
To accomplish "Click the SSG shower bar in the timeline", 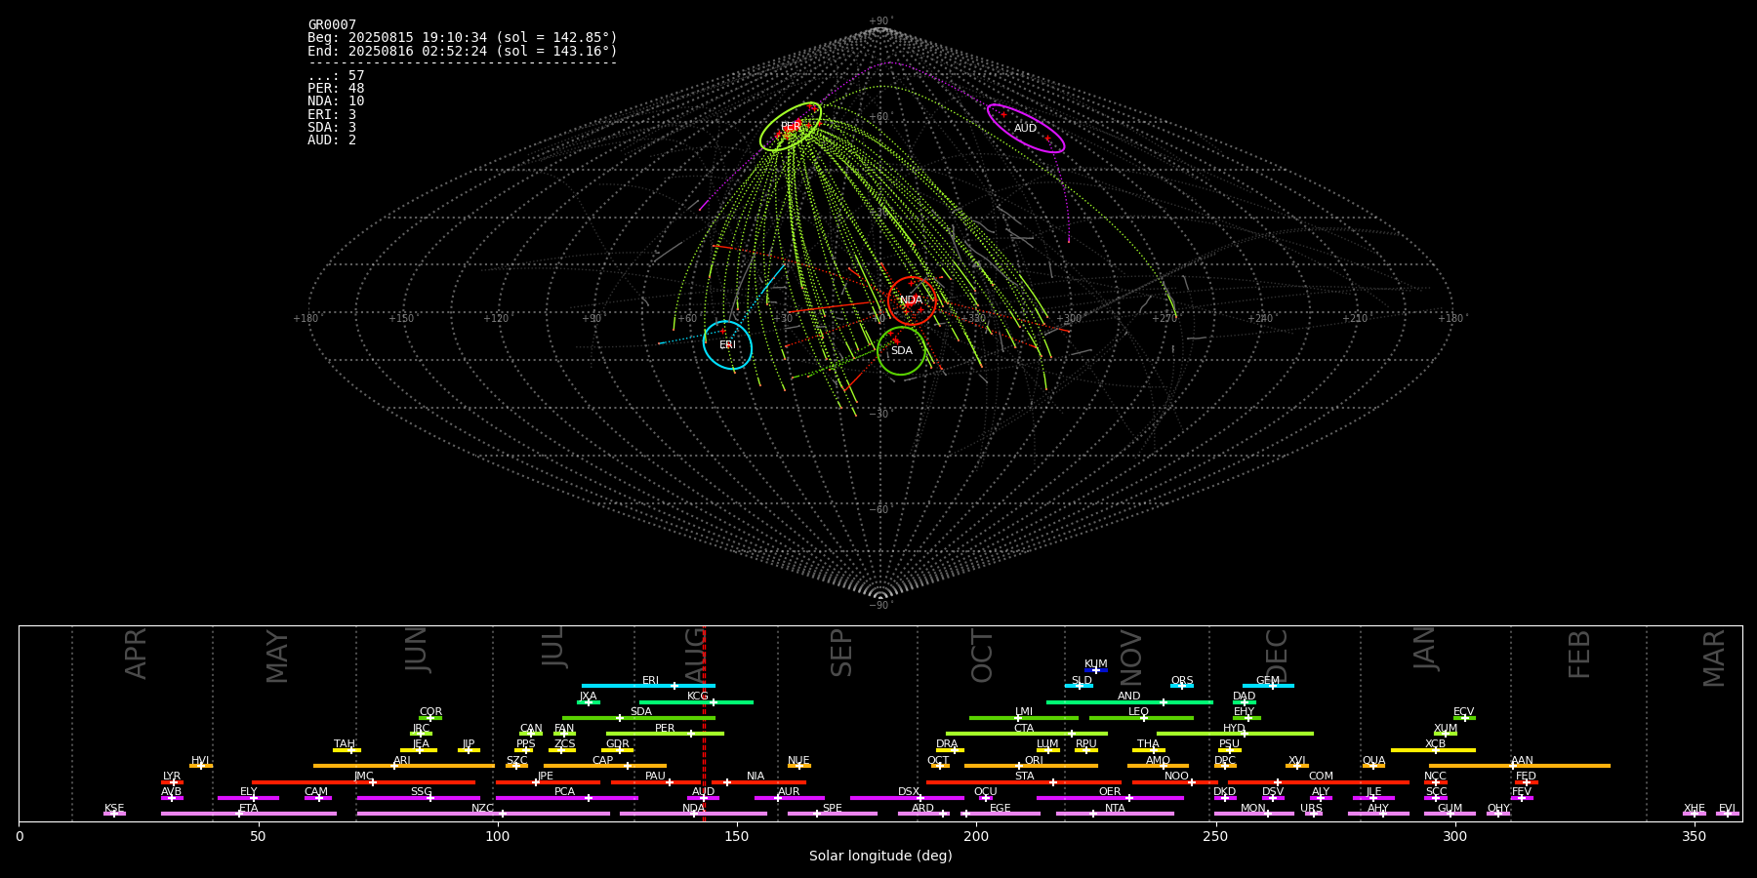I will (x=418, y=798).
